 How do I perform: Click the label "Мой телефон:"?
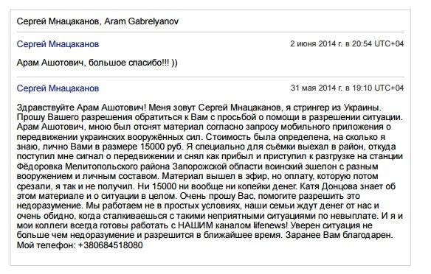point(46,245)
